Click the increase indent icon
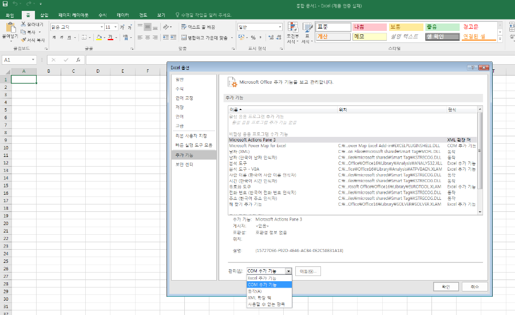 (173, 37)
